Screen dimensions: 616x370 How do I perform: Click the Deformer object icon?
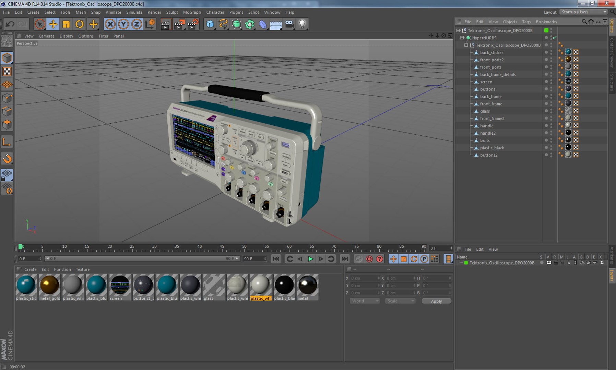[x=263, y=24]
